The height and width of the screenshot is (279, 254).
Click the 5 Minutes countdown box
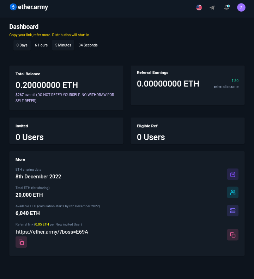pos(63,45)
